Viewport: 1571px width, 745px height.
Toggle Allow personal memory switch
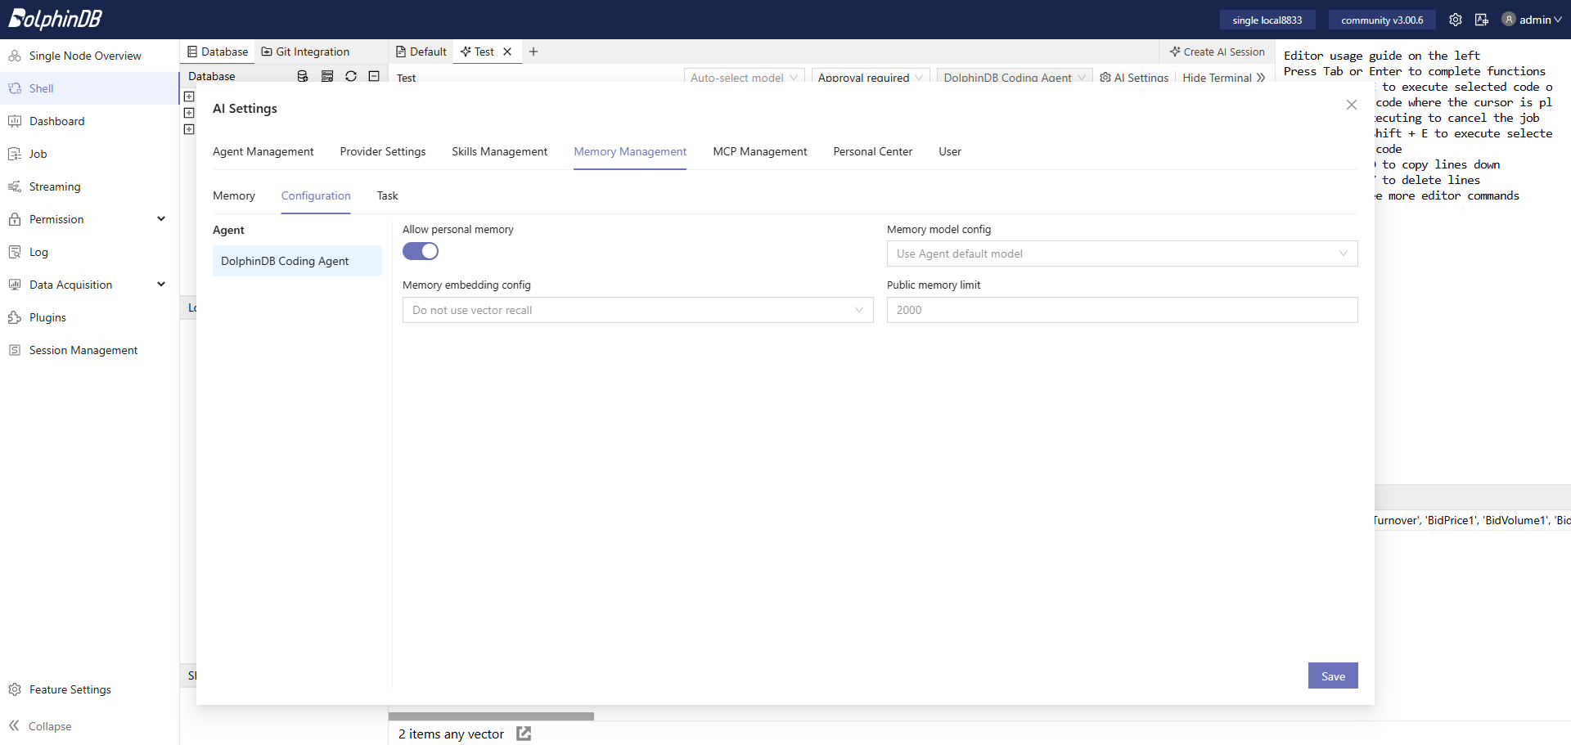(421, 251)
